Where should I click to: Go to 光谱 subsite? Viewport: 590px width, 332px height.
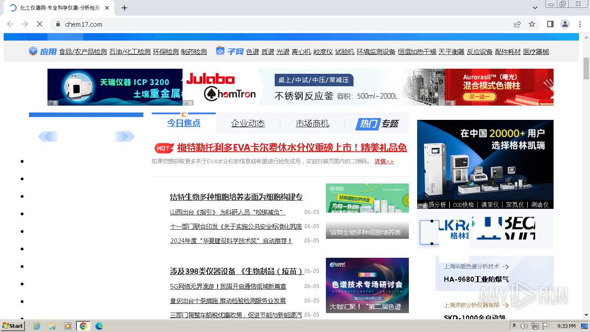point(283,52)
